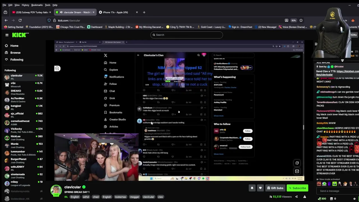Click the mogger tag below stream title
Image resolution: width=359 pixels, height=202 pixels.
(x=135, y=197)
